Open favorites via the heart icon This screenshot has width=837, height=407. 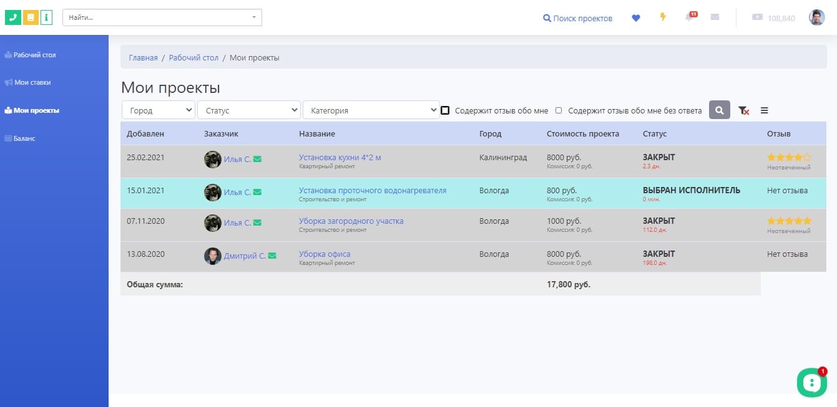tap(636, 18)
